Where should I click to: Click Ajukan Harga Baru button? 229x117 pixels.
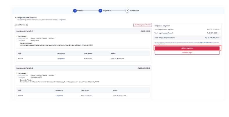[187, 48]
